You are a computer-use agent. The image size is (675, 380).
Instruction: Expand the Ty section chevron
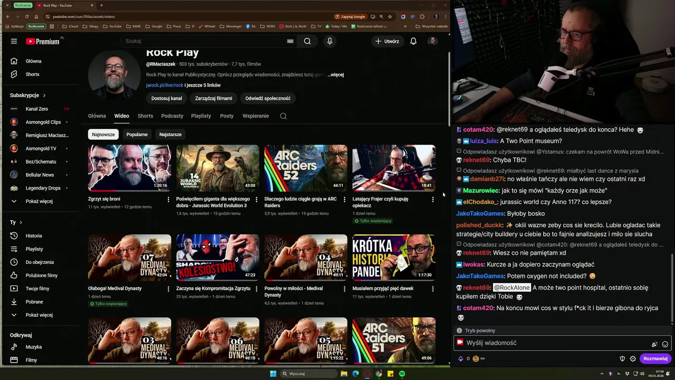click(x=21, y=223)
